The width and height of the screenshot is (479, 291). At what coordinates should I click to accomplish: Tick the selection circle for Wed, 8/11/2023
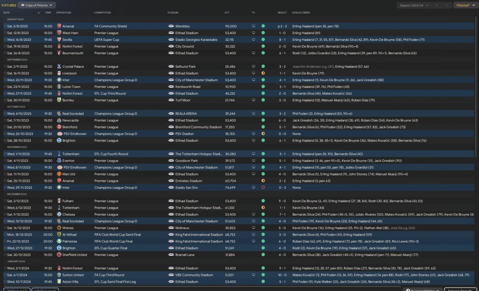pos(5,168)
